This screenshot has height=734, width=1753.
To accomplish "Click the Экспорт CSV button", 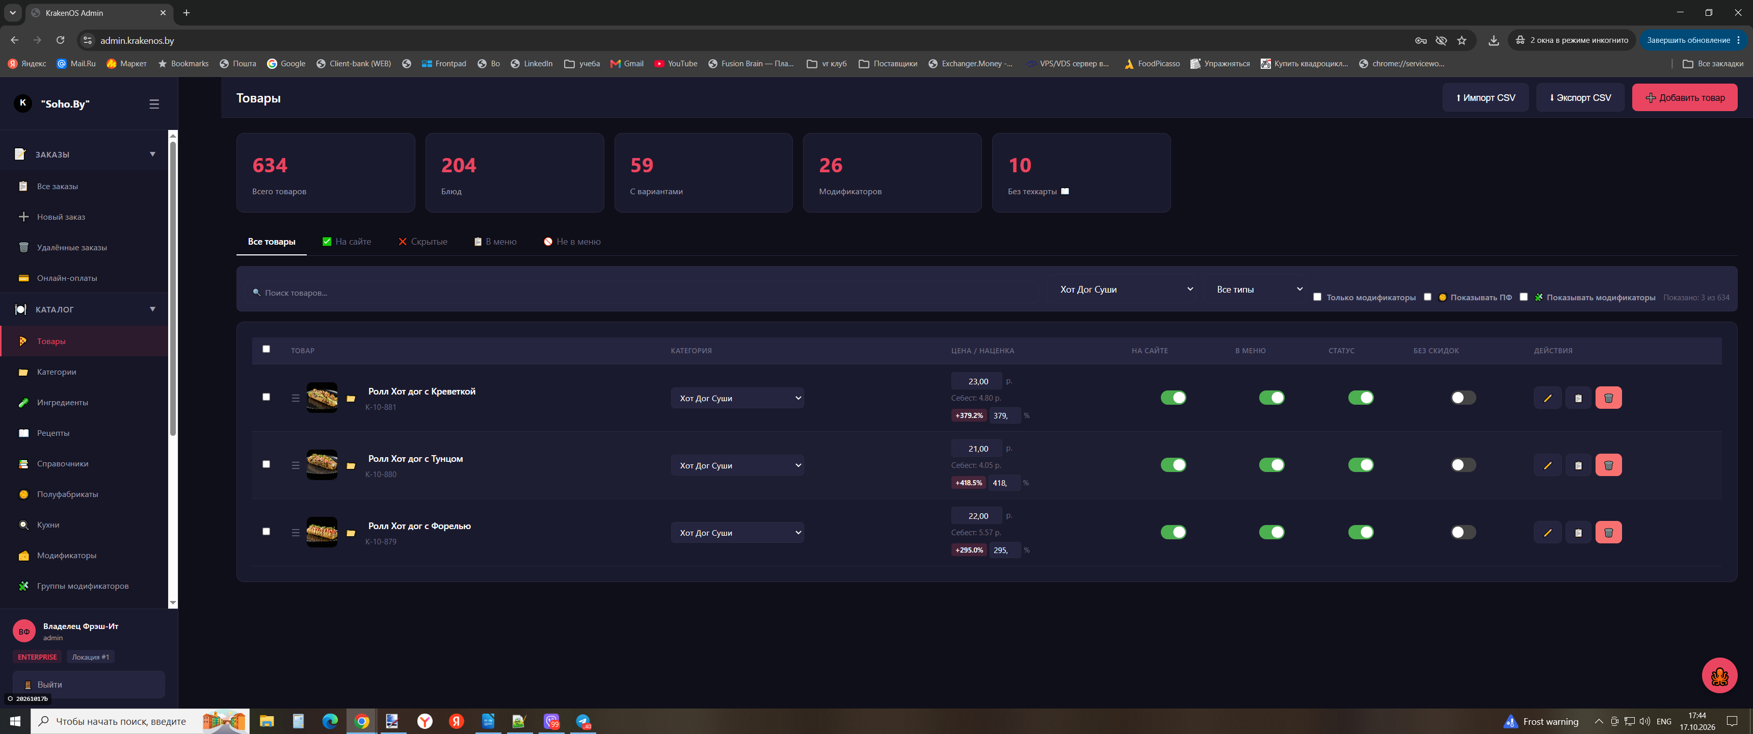I will click(1579, 98).
